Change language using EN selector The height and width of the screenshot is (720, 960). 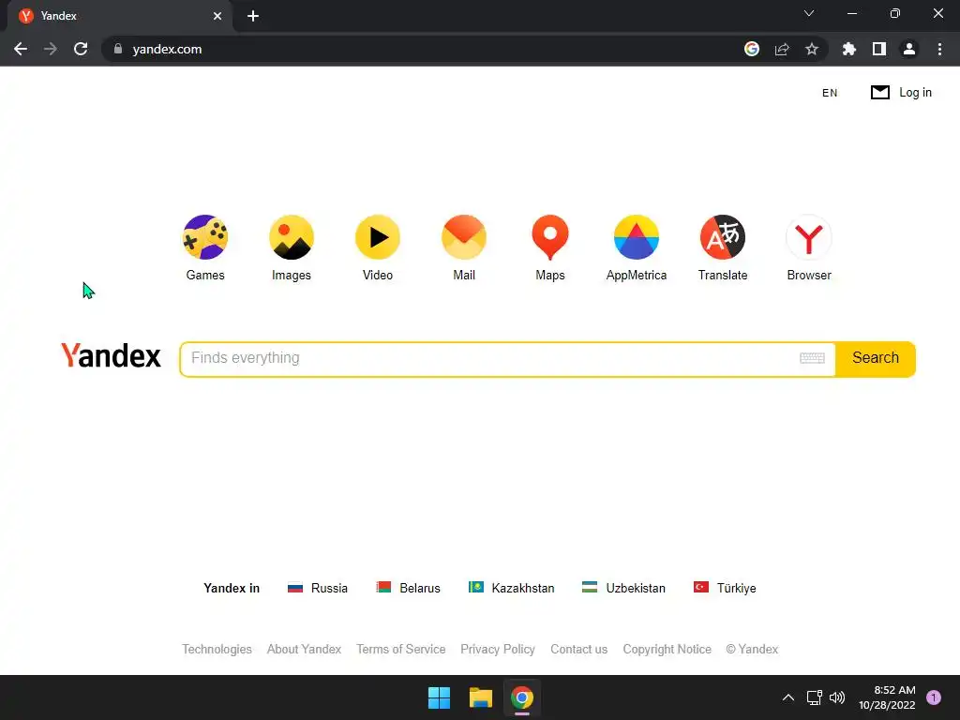tap(830, 93)
